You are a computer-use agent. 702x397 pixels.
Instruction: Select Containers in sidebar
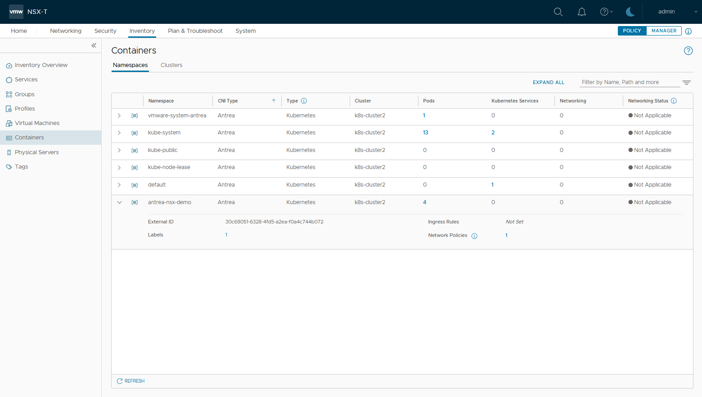[x=50, y=138]
